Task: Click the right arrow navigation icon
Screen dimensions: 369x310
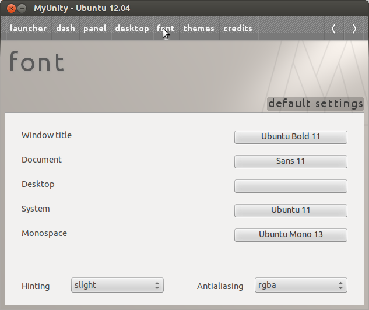Action: click(x=354, y=29)
